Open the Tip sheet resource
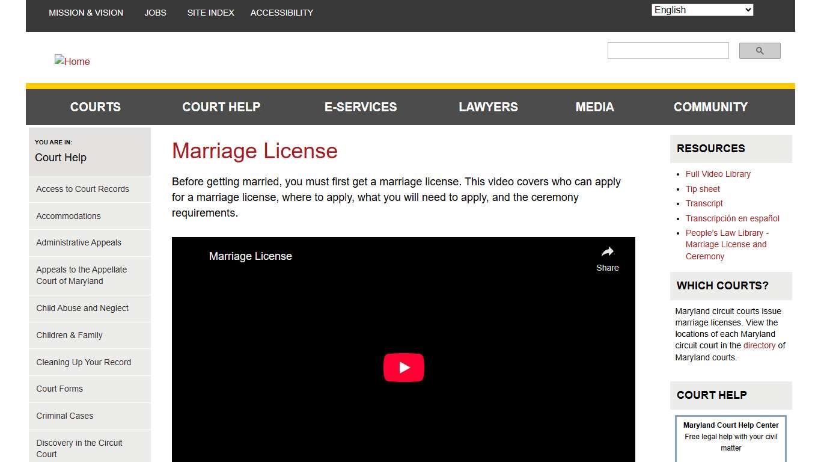This screenshot has height=462, width=821. tap(703, 188)
